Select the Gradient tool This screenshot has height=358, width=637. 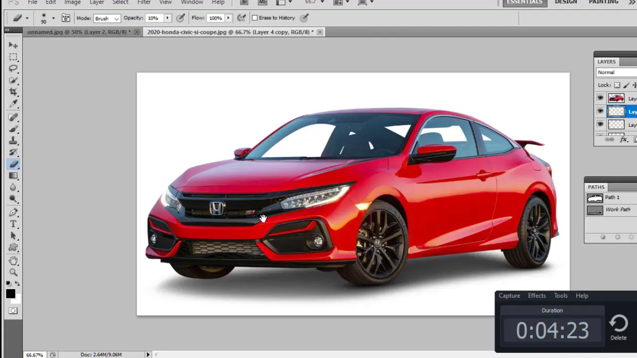[x=13, y=176]
